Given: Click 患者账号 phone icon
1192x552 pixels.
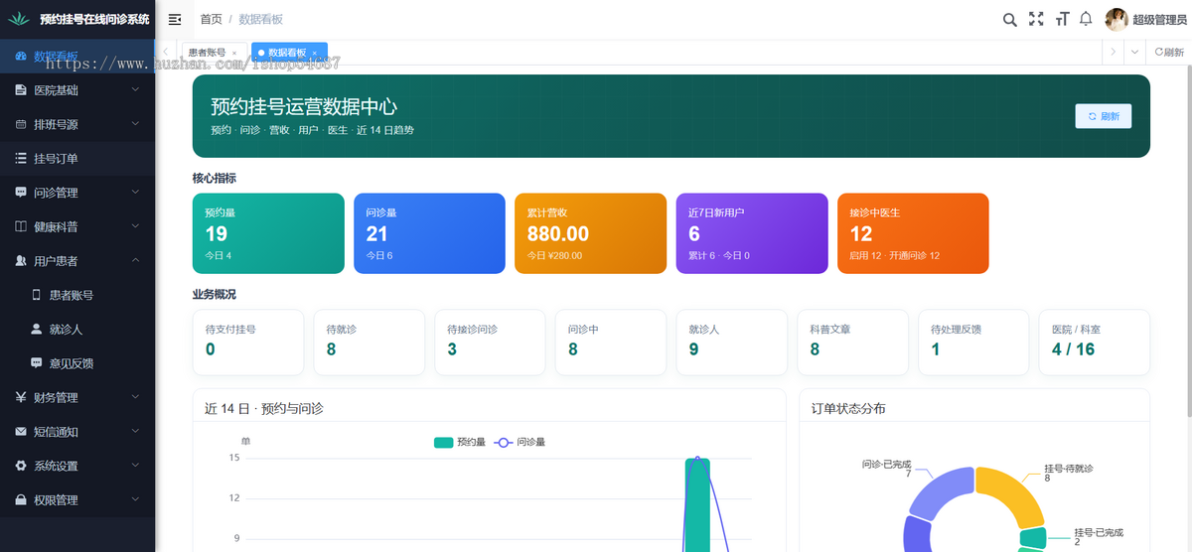Looking at the screenshot, I should point(37,295).
